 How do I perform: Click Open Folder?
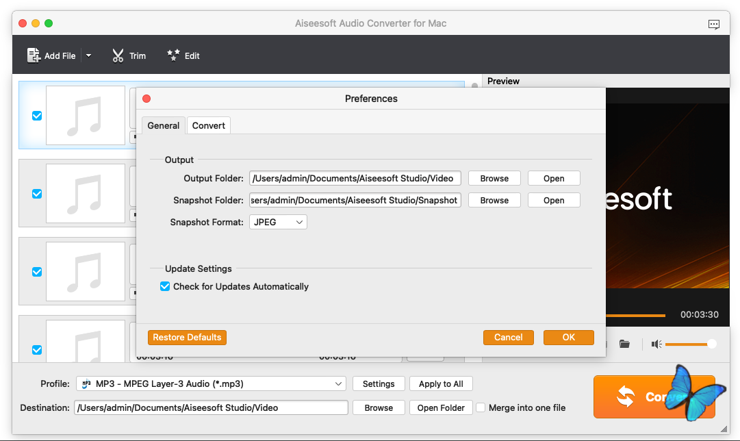(441, 407)
